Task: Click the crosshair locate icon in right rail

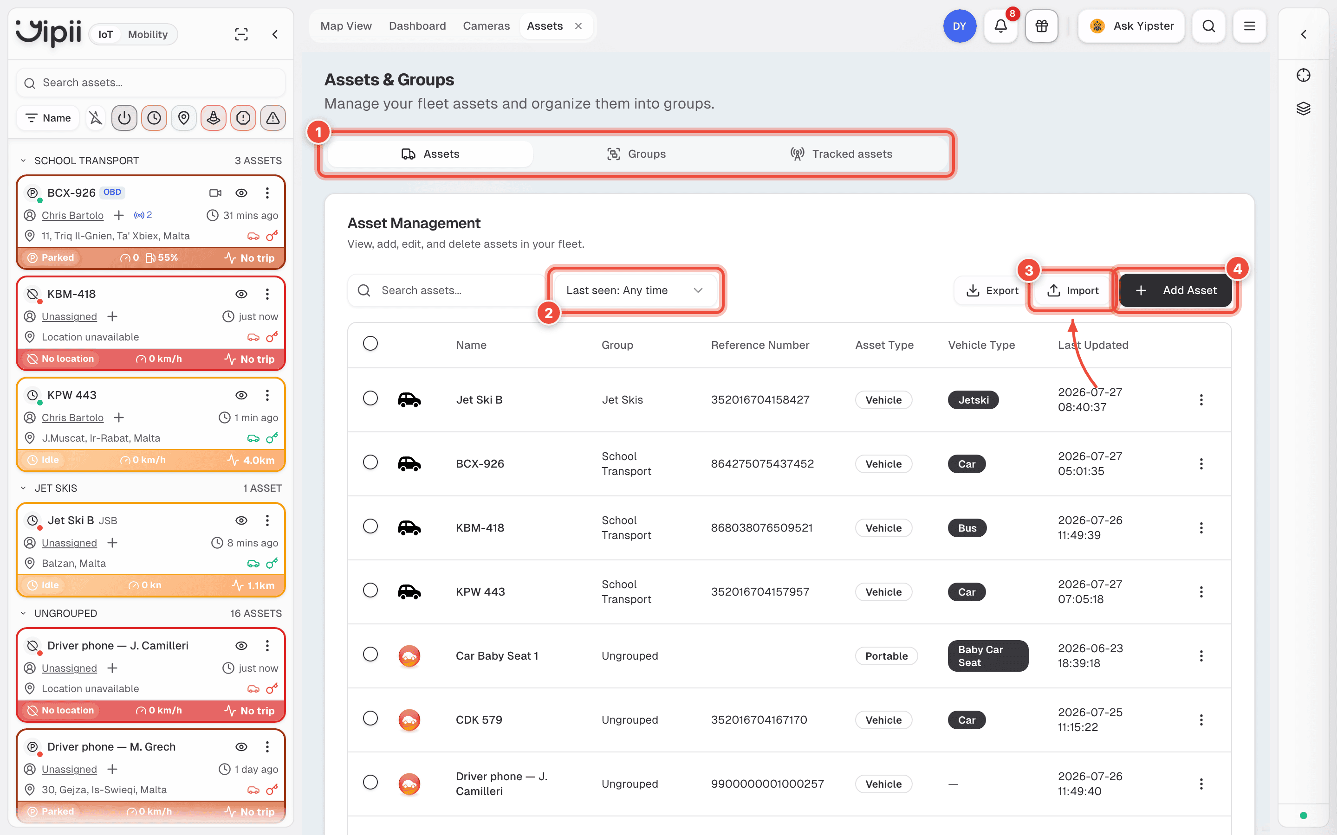Action: click(x=1303, y=75)
